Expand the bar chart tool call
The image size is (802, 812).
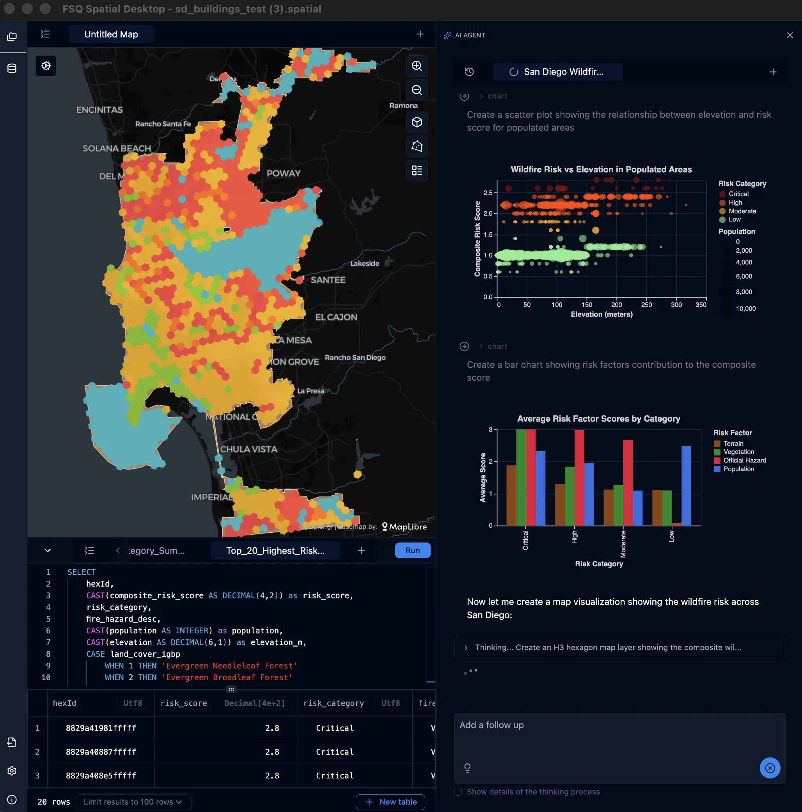[493, 346]
